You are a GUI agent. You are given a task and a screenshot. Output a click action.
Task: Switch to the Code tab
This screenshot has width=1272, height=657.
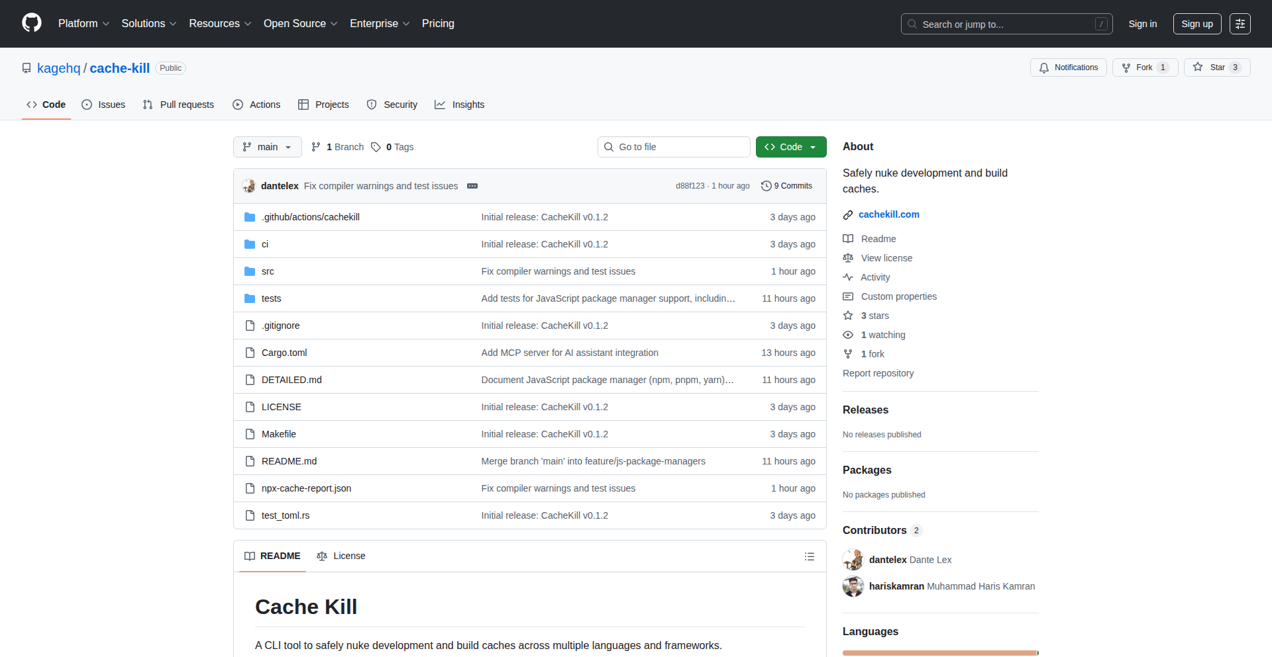pyautogui.click(x=46, y=105)
